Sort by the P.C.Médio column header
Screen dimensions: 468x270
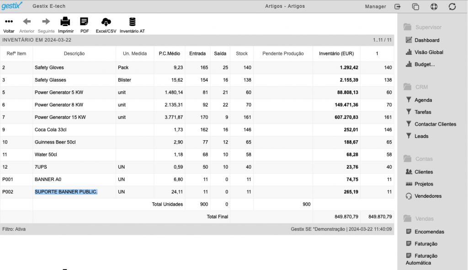pos(169,54)
